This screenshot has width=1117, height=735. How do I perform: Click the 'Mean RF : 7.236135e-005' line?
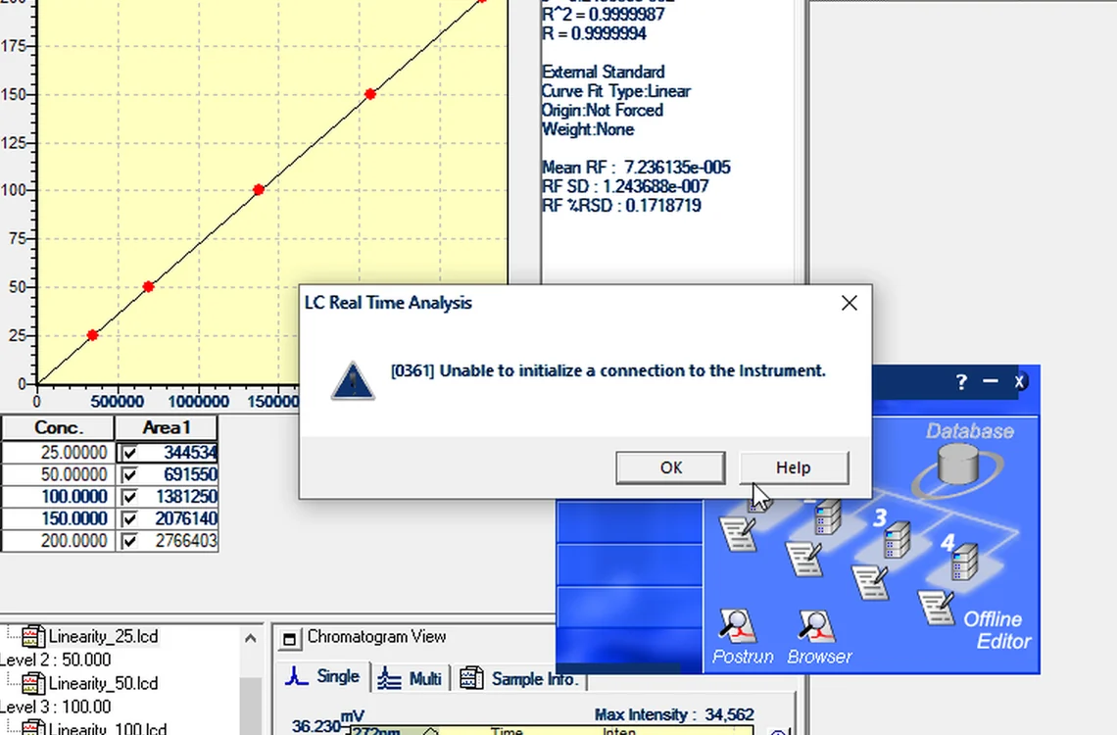point(636,168)
